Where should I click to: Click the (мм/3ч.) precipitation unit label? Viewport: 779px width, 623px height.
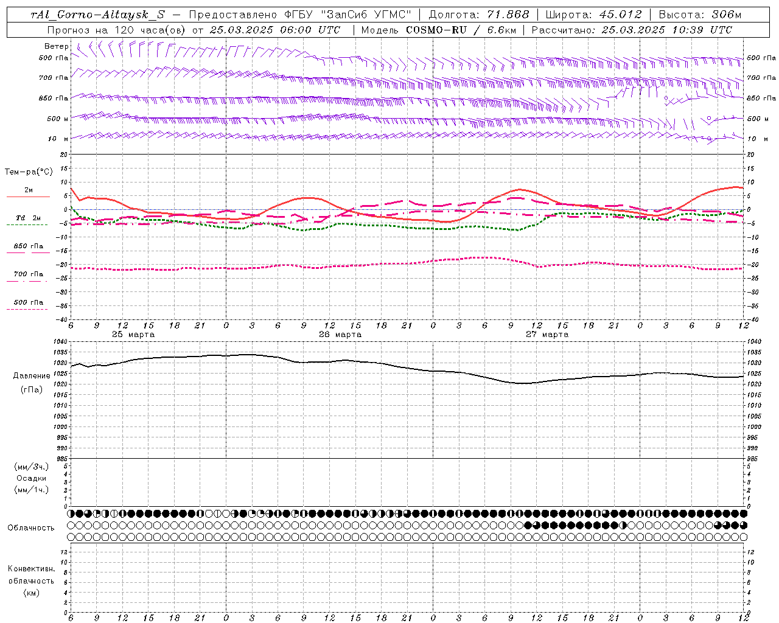coord(32,467)
